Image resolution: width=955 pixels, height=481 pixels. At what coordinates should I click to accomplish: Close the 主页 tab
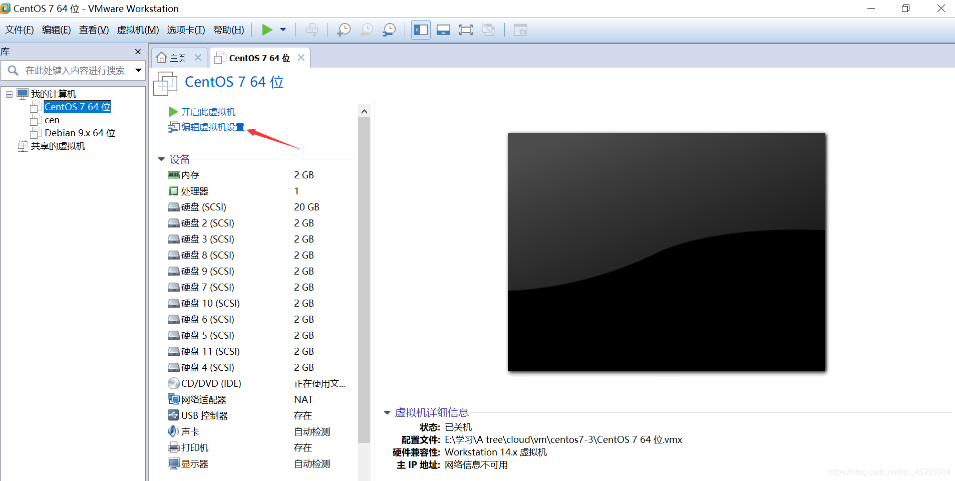tap(198, 58)
